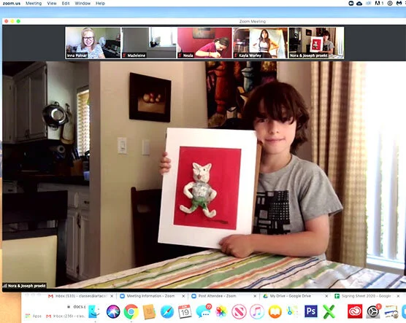Switch to the Inbox (533) Chrome tab
The width and height of the screenshot is (406, 323).
pos(80,296)
